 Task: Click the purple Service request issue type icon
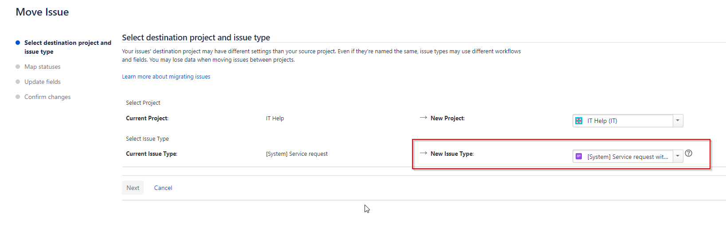pos(579,156)
